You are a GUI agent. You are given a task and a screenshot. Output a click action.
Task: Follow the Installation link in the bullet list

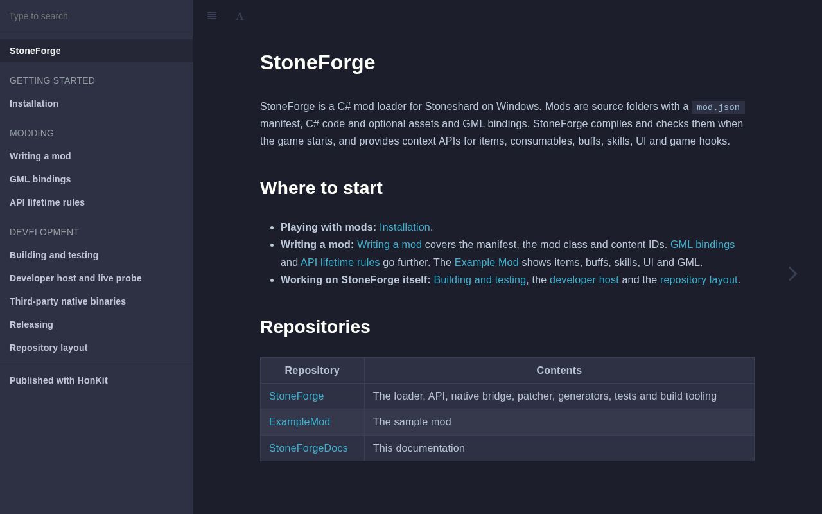point(405,227)
